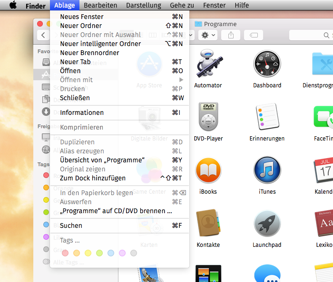The height and width of the screenshot is (282, 333).
Task: Open the Bearbeiten menu
Action: pos(100,5)
